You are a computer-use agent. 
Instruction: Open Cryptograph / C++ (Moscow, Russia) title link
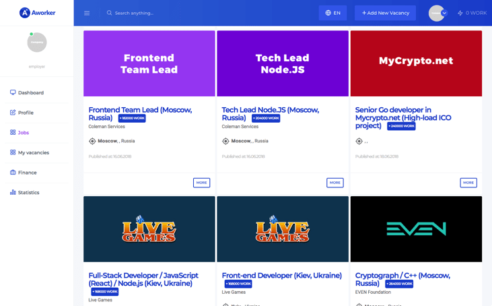tap(402, 279)
